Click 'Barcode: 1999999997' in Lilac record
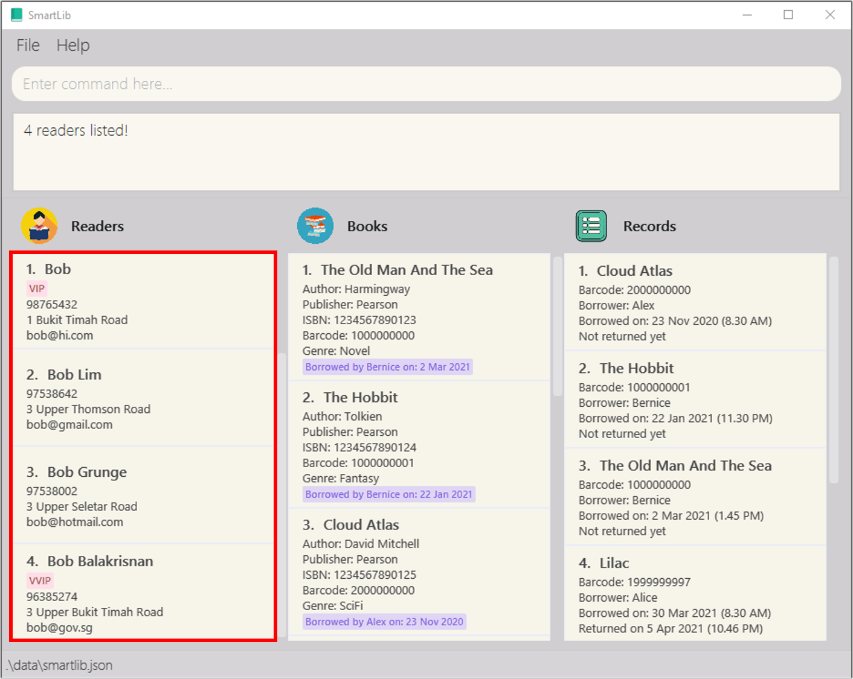853x679 pixels. pos(635,582)
